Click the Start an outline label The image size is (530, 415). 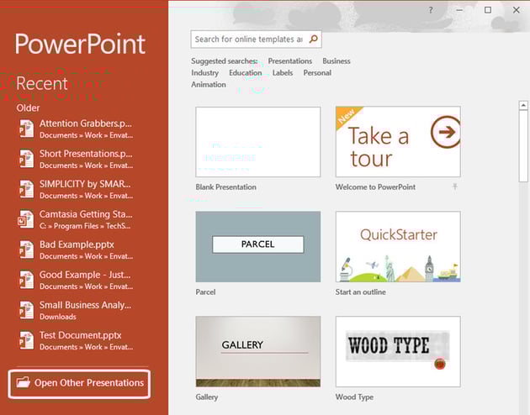[360, 292]
